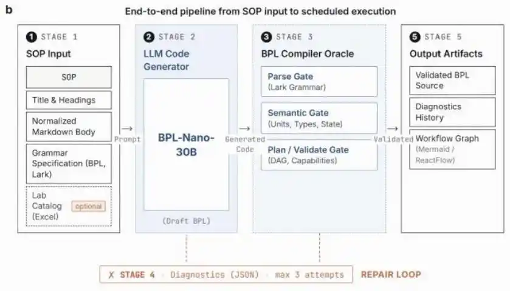Image resolution: width=510 pixels, height=291 pixels.
Task: Open the Validated BPL Source artifact
Action: (x=452, y=81)
